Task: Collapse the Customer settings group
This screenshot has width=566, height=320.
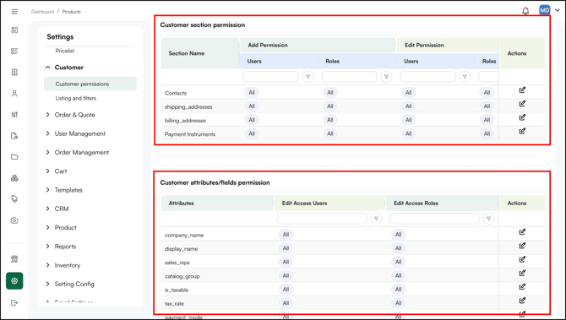Action: pos(47,68)
